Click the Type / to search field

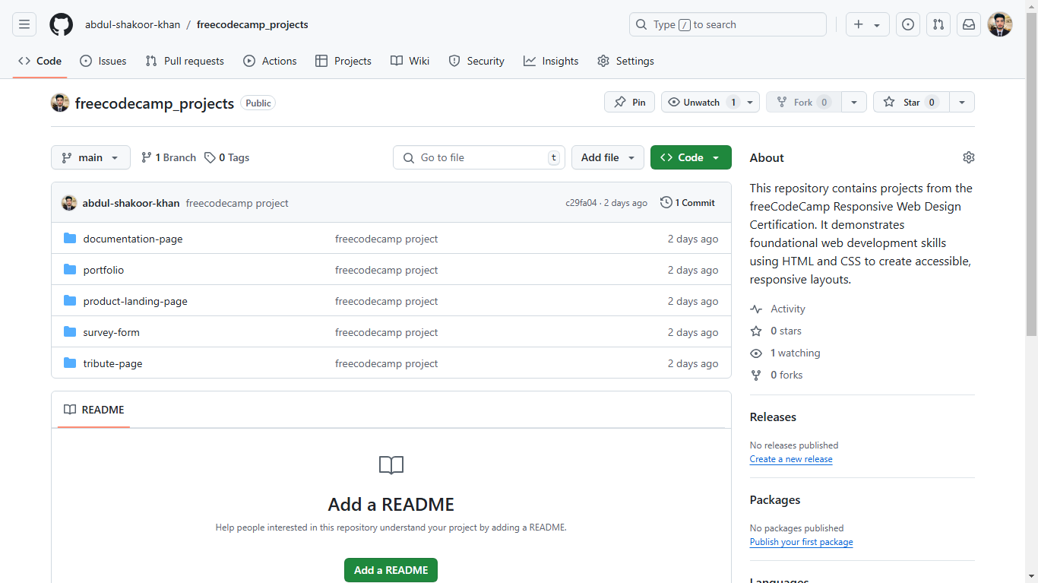click(x=727, y=24)
